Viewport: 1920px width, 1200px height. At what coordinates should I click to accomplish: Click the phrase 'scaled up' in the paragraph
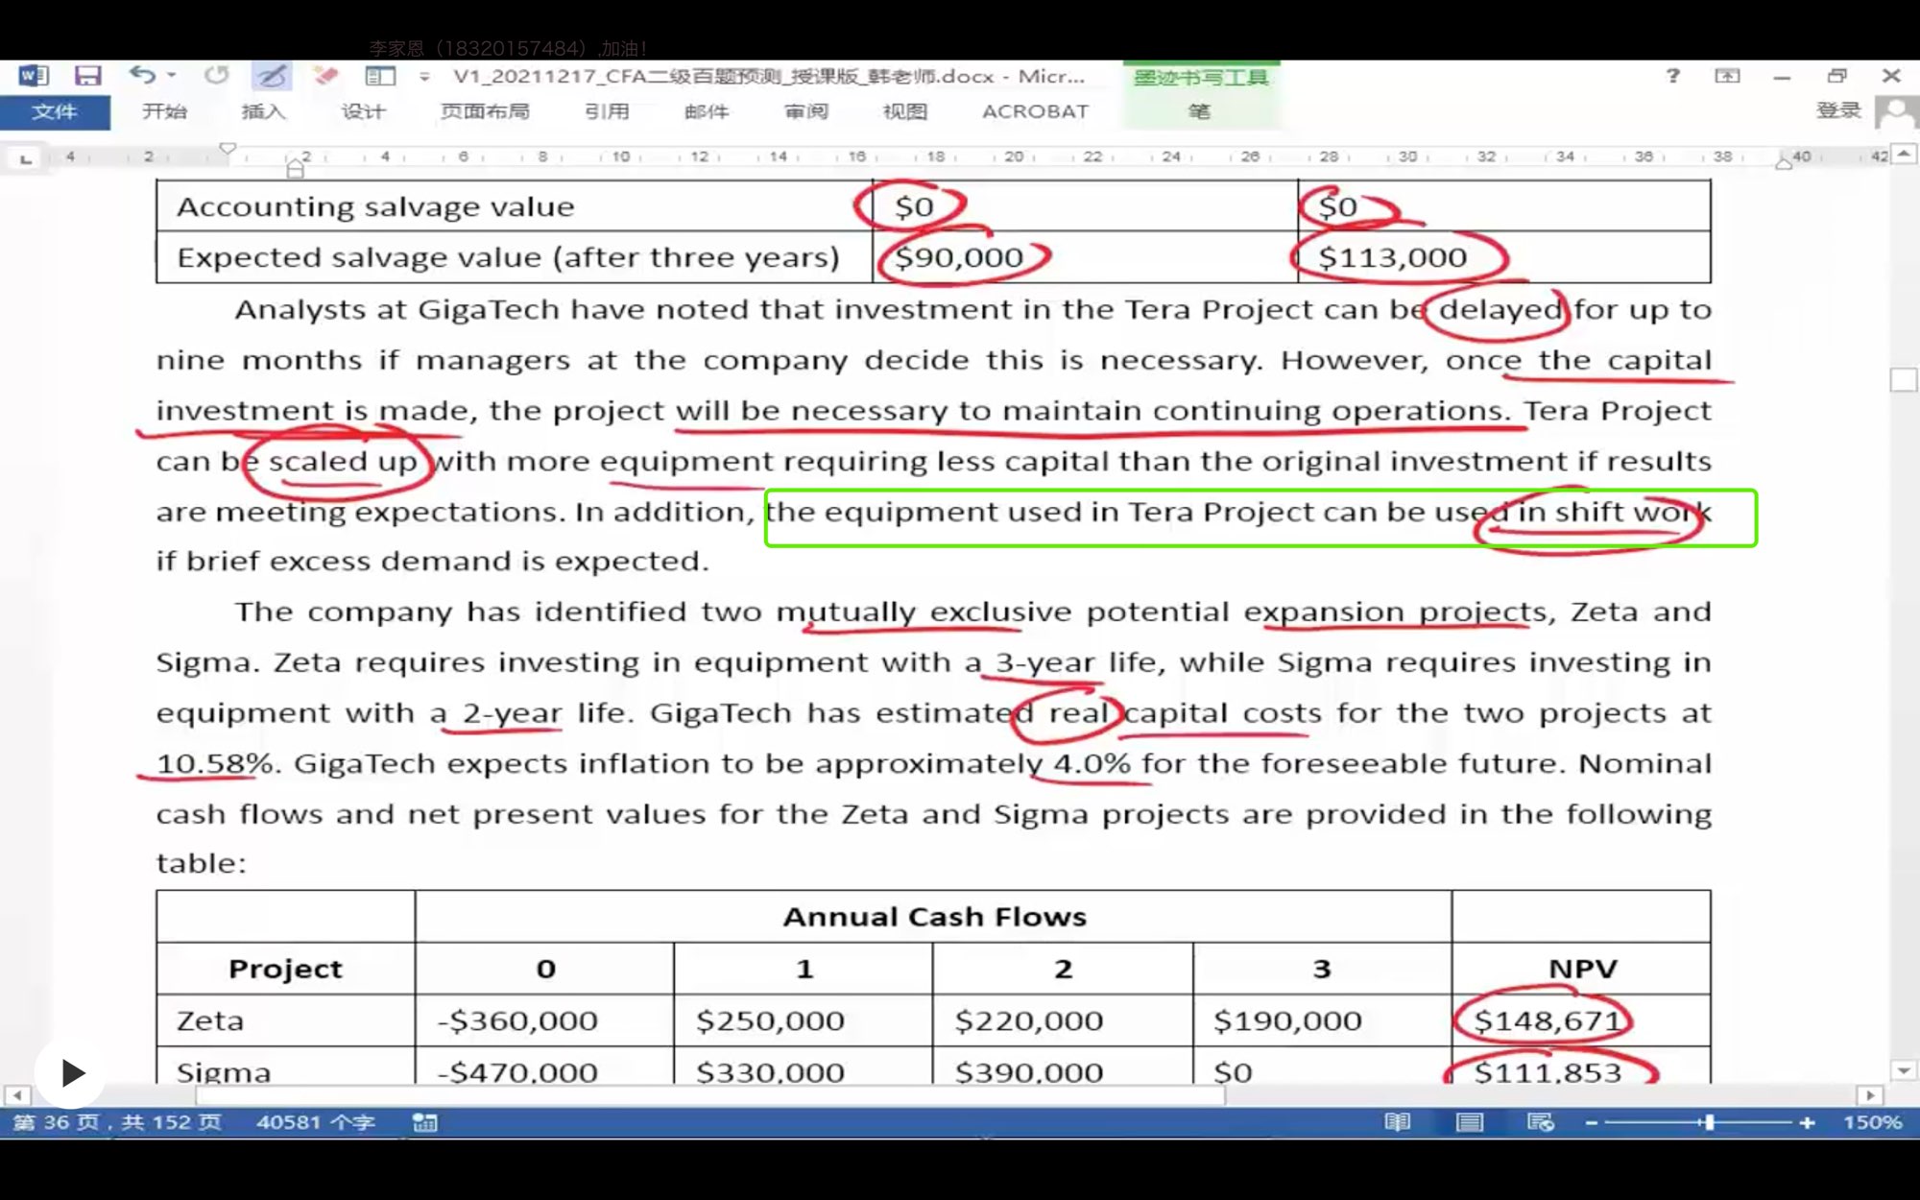click(343, 462)
